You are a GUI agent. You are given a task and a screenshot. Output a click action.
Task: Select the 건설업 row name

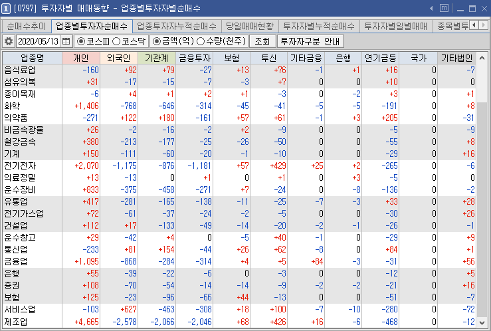pos(16,226)
